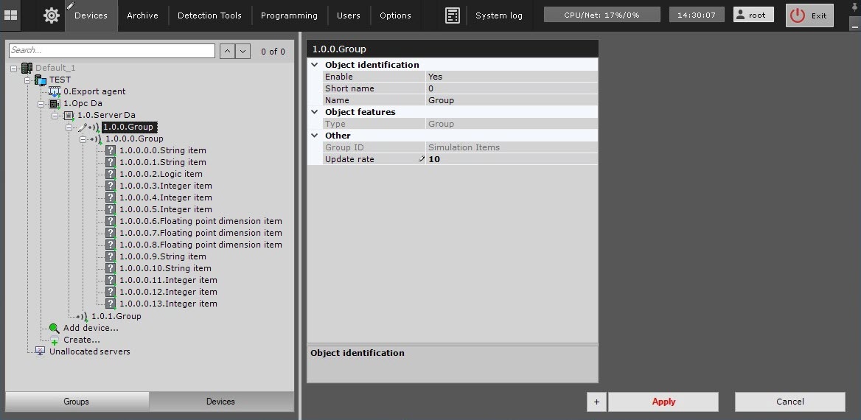Screen dimensions: 861x420
Task: Click the Cancel button
Action: pos(789,402)
